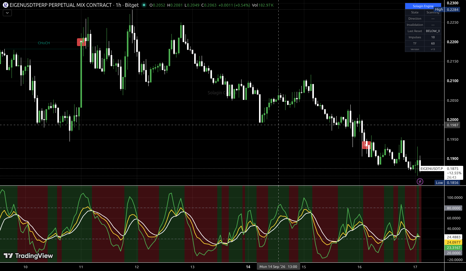Click the 0.2000 price axis label

pos(453,120)
